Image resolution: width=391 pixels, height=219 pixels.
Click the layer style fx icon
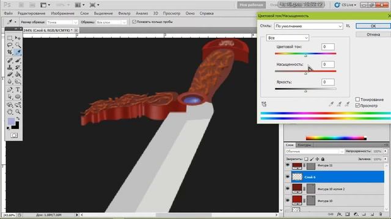pyautogui.click(x=339, y=214)
